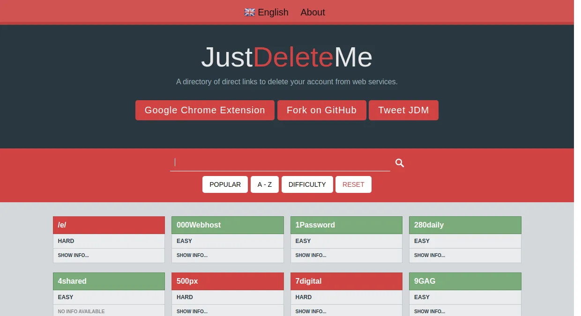
Task: Click EASY label on 000Webhost card
Action: click(185, 241)
